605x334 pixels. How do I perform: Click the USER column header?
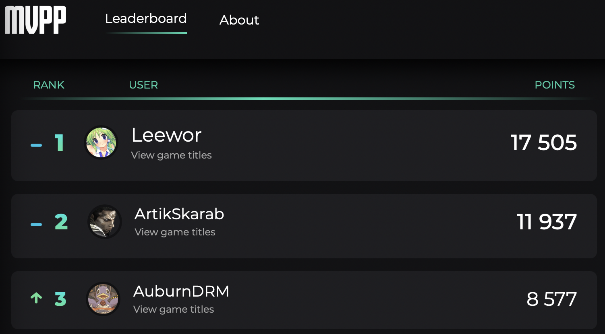pyautogui.click(x=143, y=85)
